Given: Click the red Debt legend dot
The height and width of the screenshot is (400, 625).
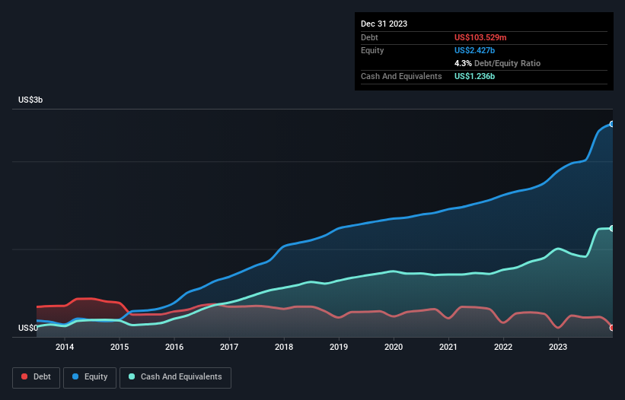Looking at the screenshot, I should coord(24,376).
